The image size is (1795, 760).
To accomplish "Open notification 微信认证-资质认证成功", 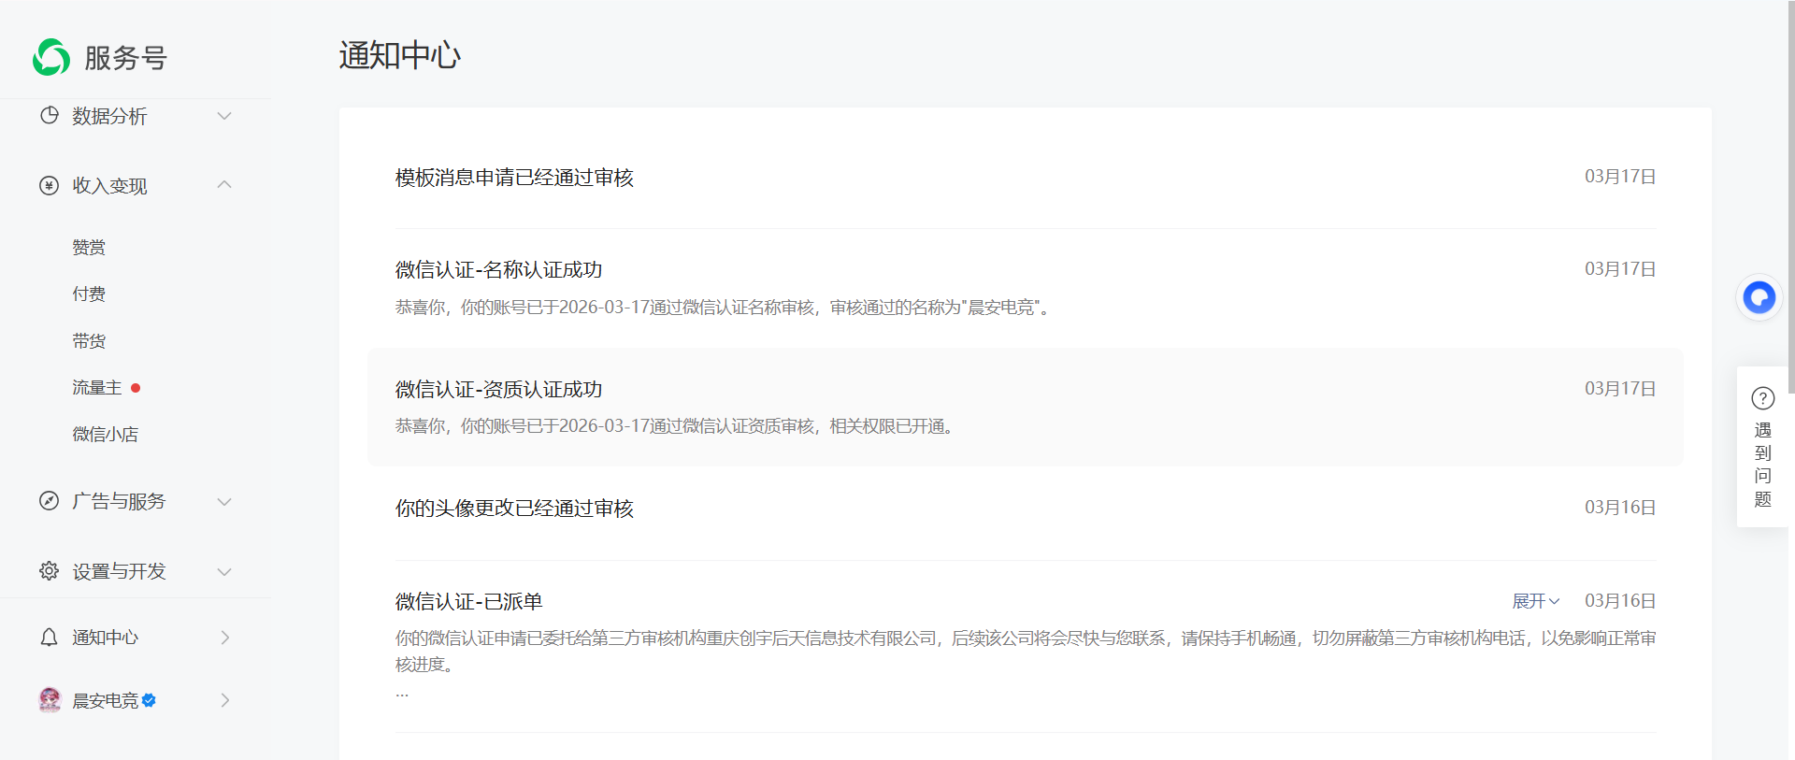I will click(x=498, y=390).
